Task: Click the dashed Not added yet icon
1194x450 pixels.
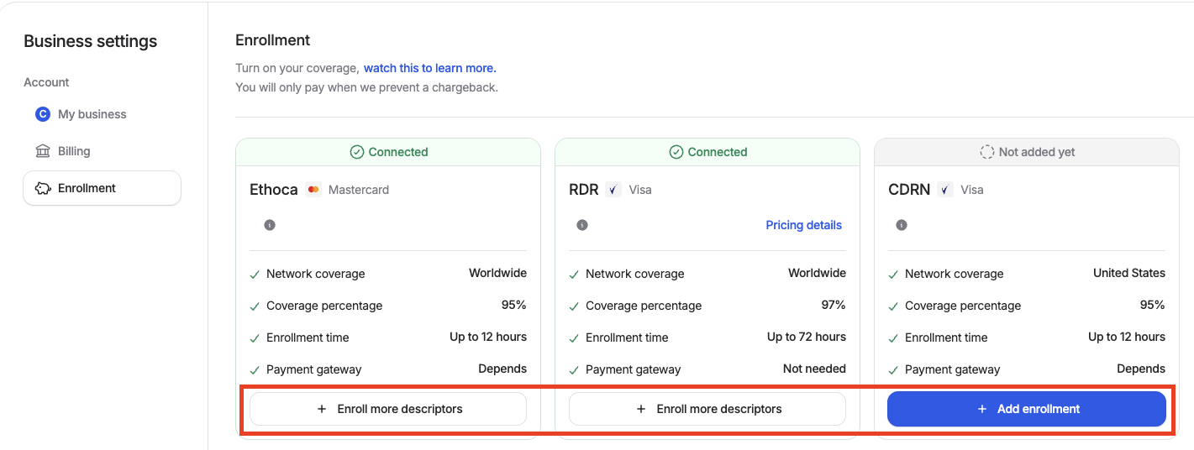Action: (x=987, y=152)
